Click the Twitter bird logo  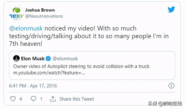click(x=171, y=9)
